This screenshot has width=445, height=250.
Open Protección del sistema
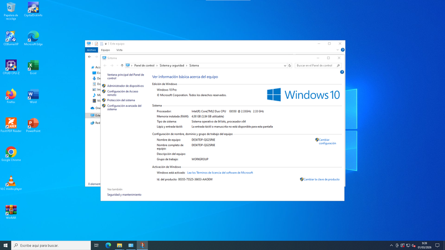coord(121,101)
